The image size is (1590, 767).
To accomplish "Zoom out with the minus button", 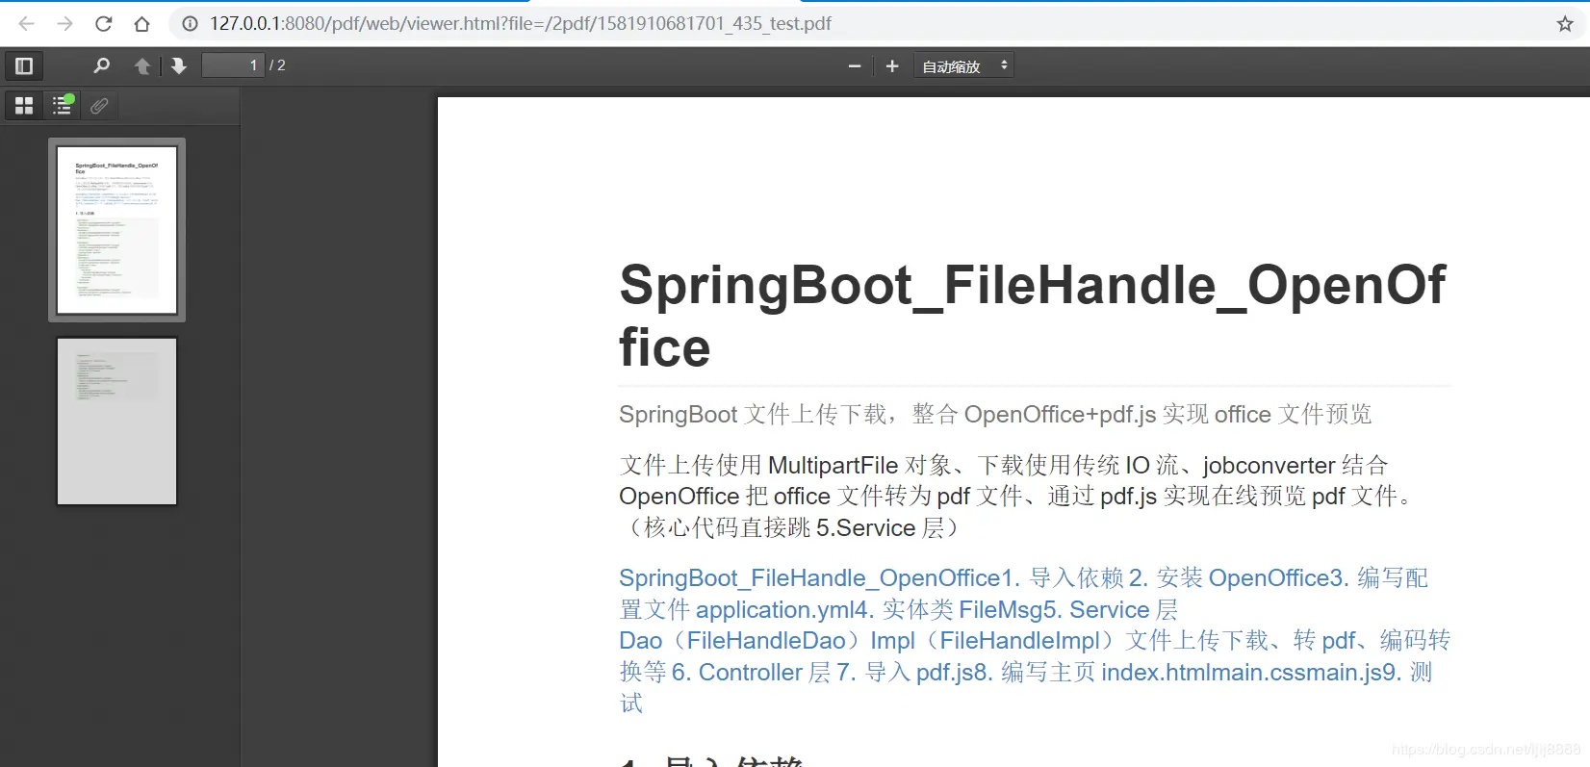I will (x=855, y=65).
